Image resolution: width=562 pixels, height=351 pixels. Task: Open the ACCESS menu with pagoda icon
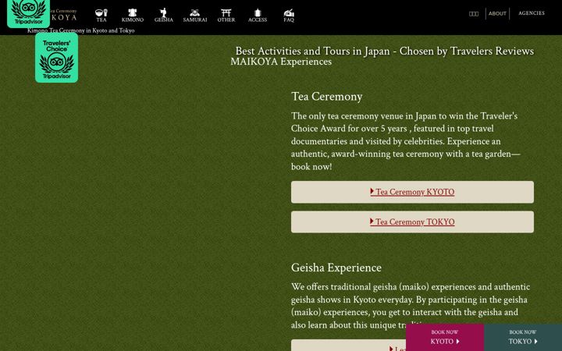pos(258,16)
